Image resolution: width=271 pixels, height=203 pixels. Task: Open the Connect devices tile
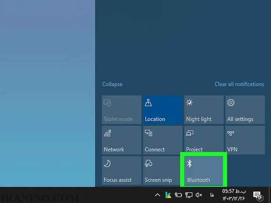163,140
